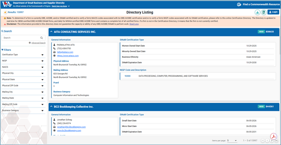Click the Login button
Image resolution: width=281 pixels, height=145 pixels.
tap(273, 12)
